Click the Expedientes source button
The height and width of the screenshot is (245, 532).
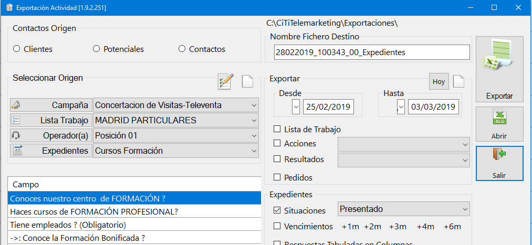click(x=51, y=151)
